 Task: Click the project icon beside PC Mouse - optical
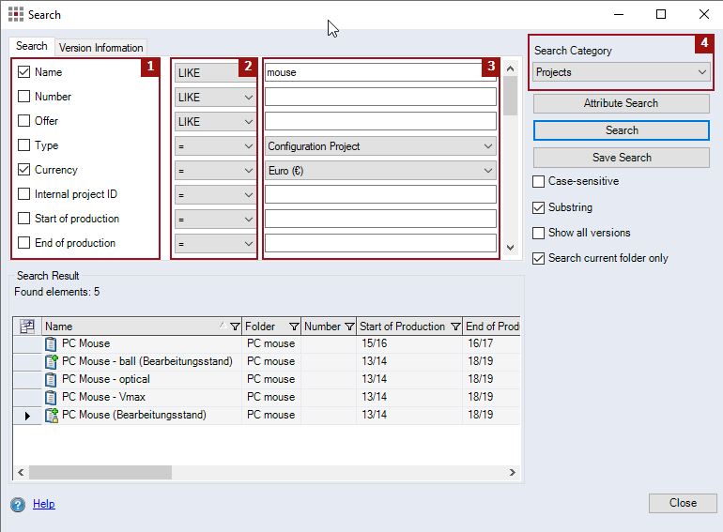(52, 379)
